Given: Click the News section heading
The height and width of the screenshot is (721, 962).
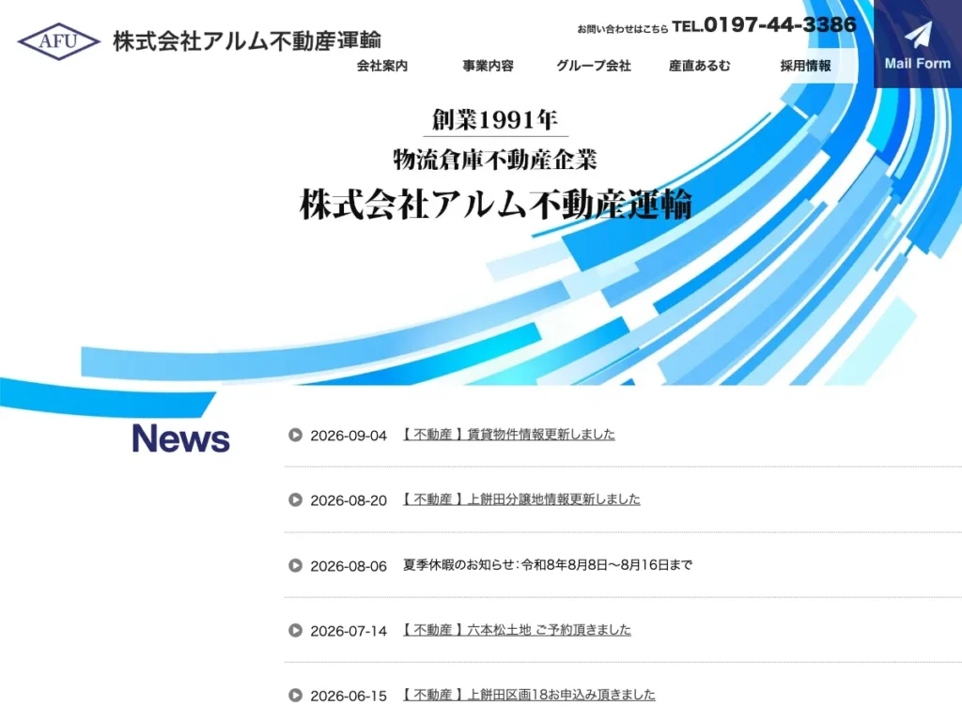Looking at the screenshot, I should (x=181, y=438).
